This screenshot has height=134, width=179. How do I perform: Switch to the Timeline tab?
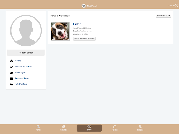(x=140, y=128)
